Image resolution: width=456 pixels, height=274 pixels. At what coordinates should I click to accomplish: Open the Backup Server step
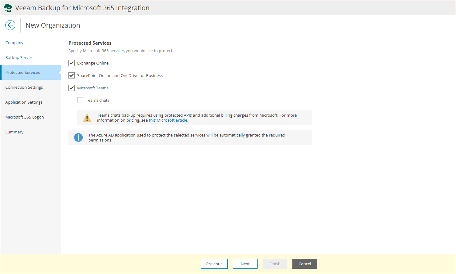click(x=19, y=57)
